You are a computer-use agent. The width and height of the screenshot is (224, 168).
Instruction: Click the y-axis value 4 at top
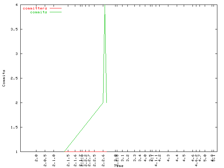point(16,5)
